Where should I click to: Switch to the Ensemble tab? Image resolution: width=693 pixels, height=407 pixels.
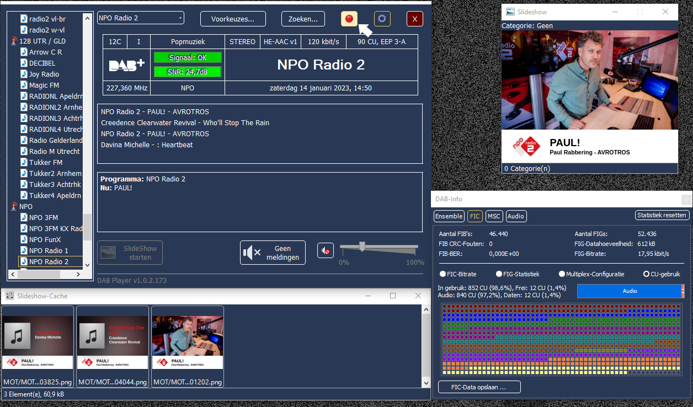[449, 216]
